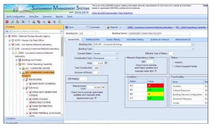Click the LANL shield icon in tree
Screen dimensions: 212x128
point(13,45)
